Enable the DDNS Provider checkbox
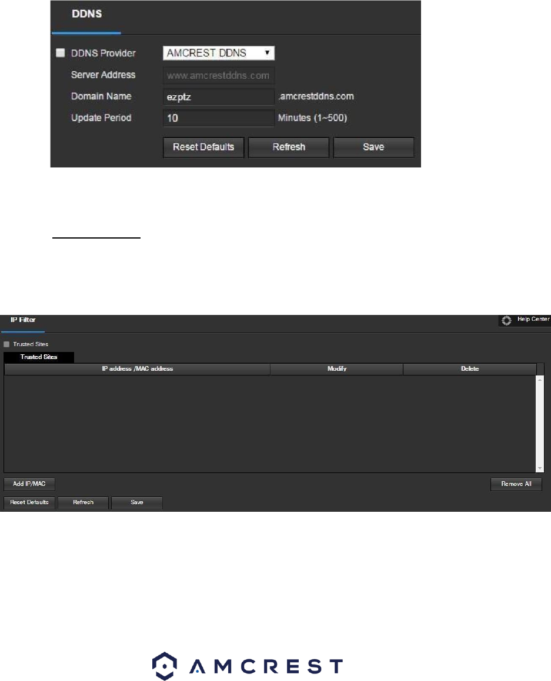This screenshot has height=681, width=551. 61,53
